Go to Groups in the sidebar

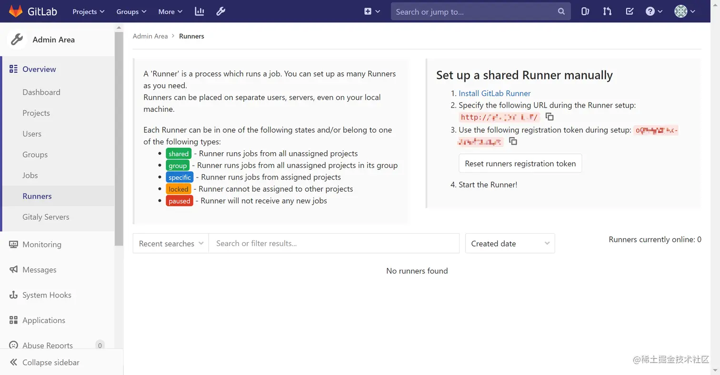click(x=35, y=155)
